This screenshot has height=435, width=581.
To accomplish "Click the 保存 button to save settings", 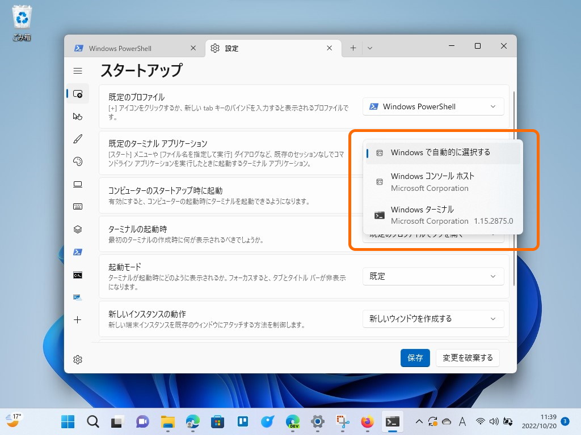I will 415,358.
